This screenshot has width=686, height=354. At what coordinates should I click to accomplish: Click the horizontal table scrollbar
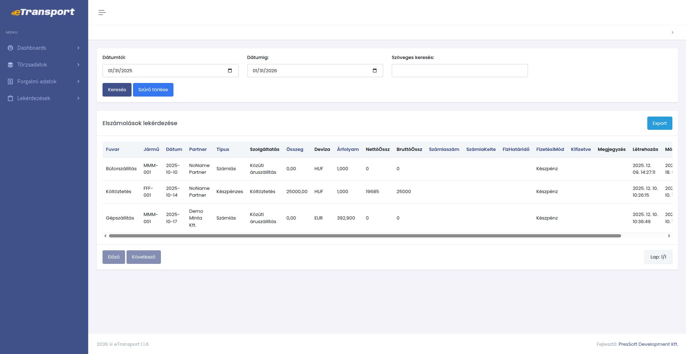coord(365,236)
